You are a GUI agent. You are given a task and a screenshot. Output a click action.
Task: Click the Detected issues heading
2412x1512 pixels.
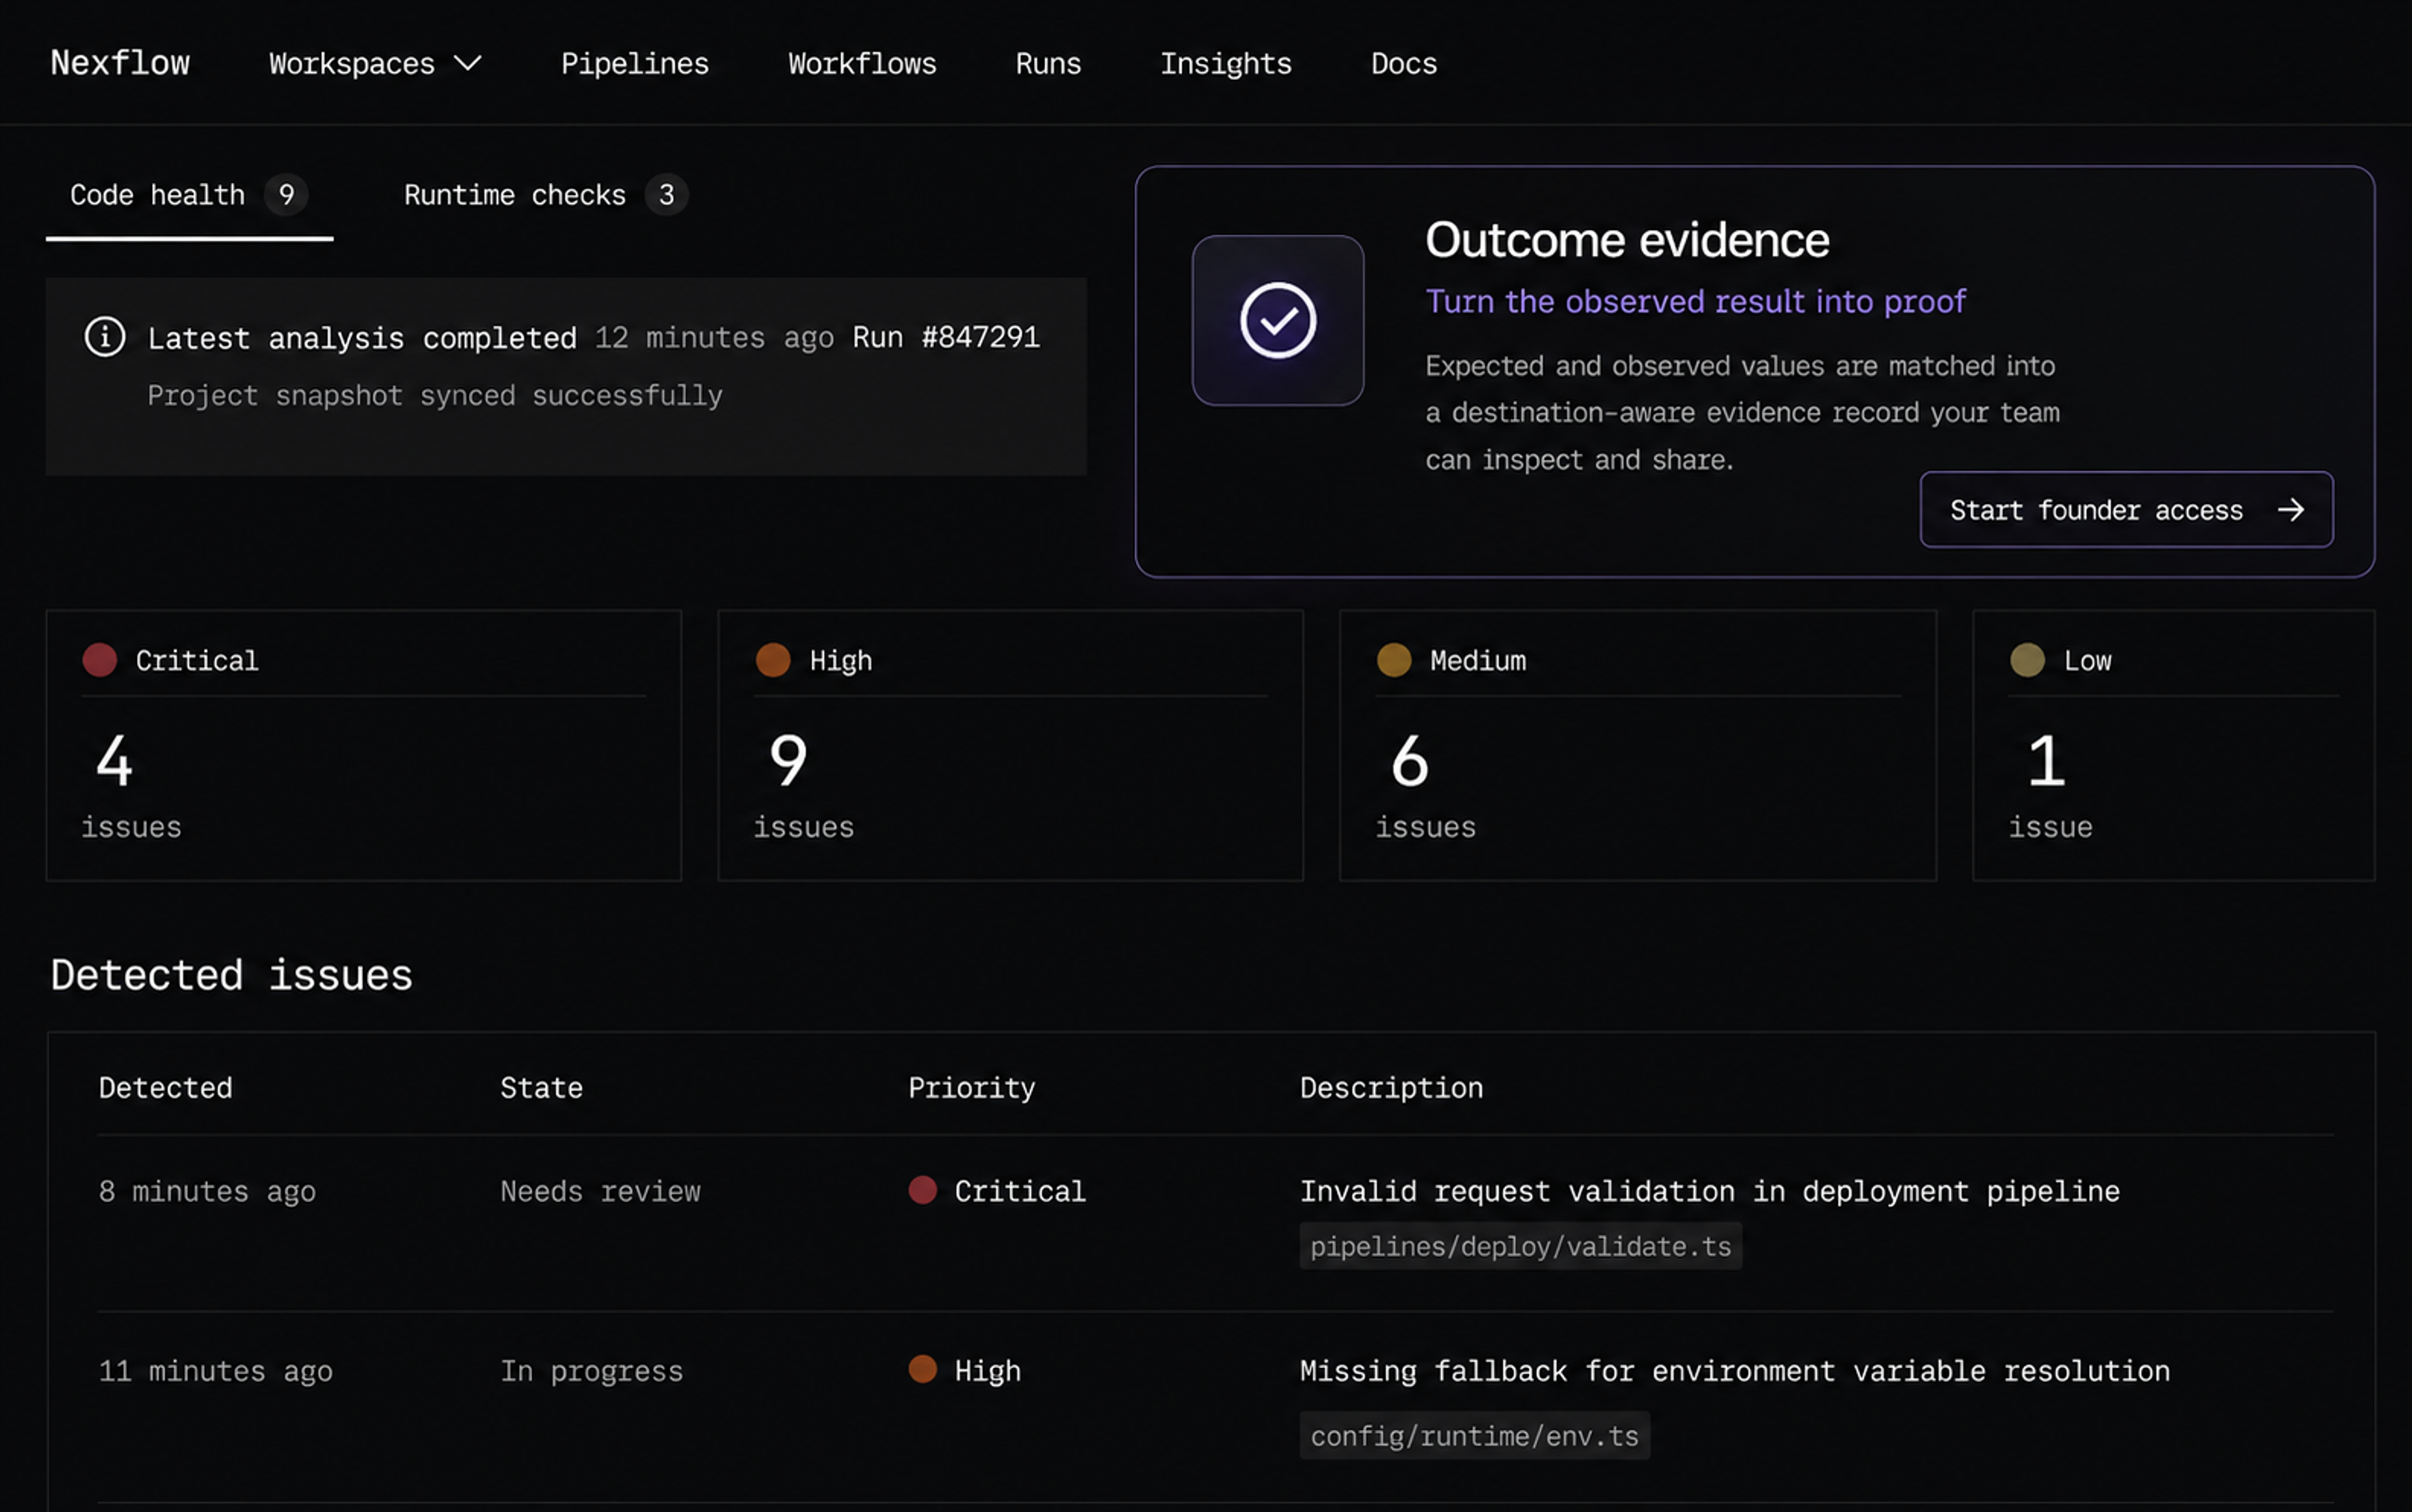pos(231,975)
